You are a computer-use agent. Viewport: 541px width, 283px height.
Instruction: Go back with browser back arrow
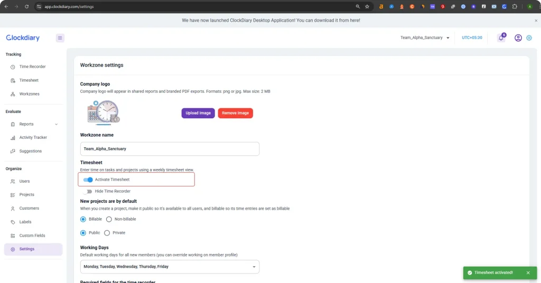pyautogui.click(x=6, y=6)
